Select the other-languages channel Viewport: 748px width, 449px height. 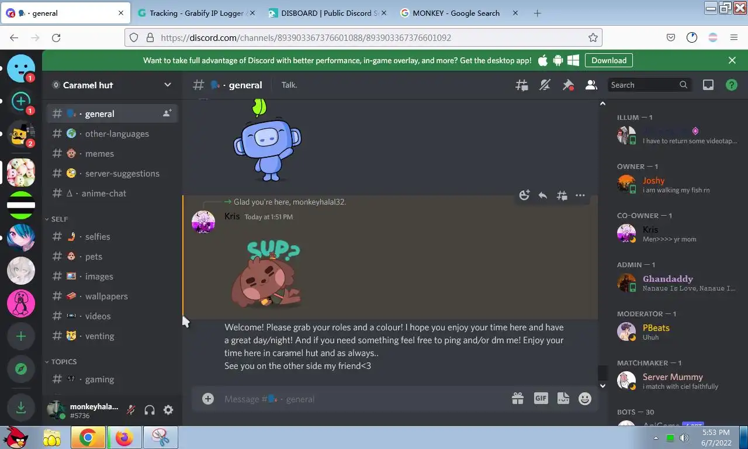[x=112, y=134]
